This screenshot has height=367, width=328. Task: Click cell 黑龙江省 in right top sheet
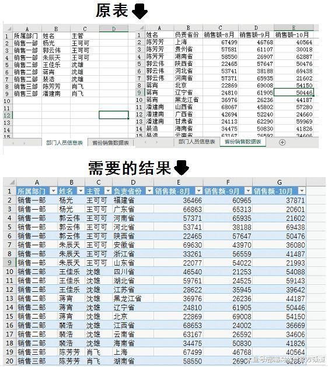pos(188,100)
